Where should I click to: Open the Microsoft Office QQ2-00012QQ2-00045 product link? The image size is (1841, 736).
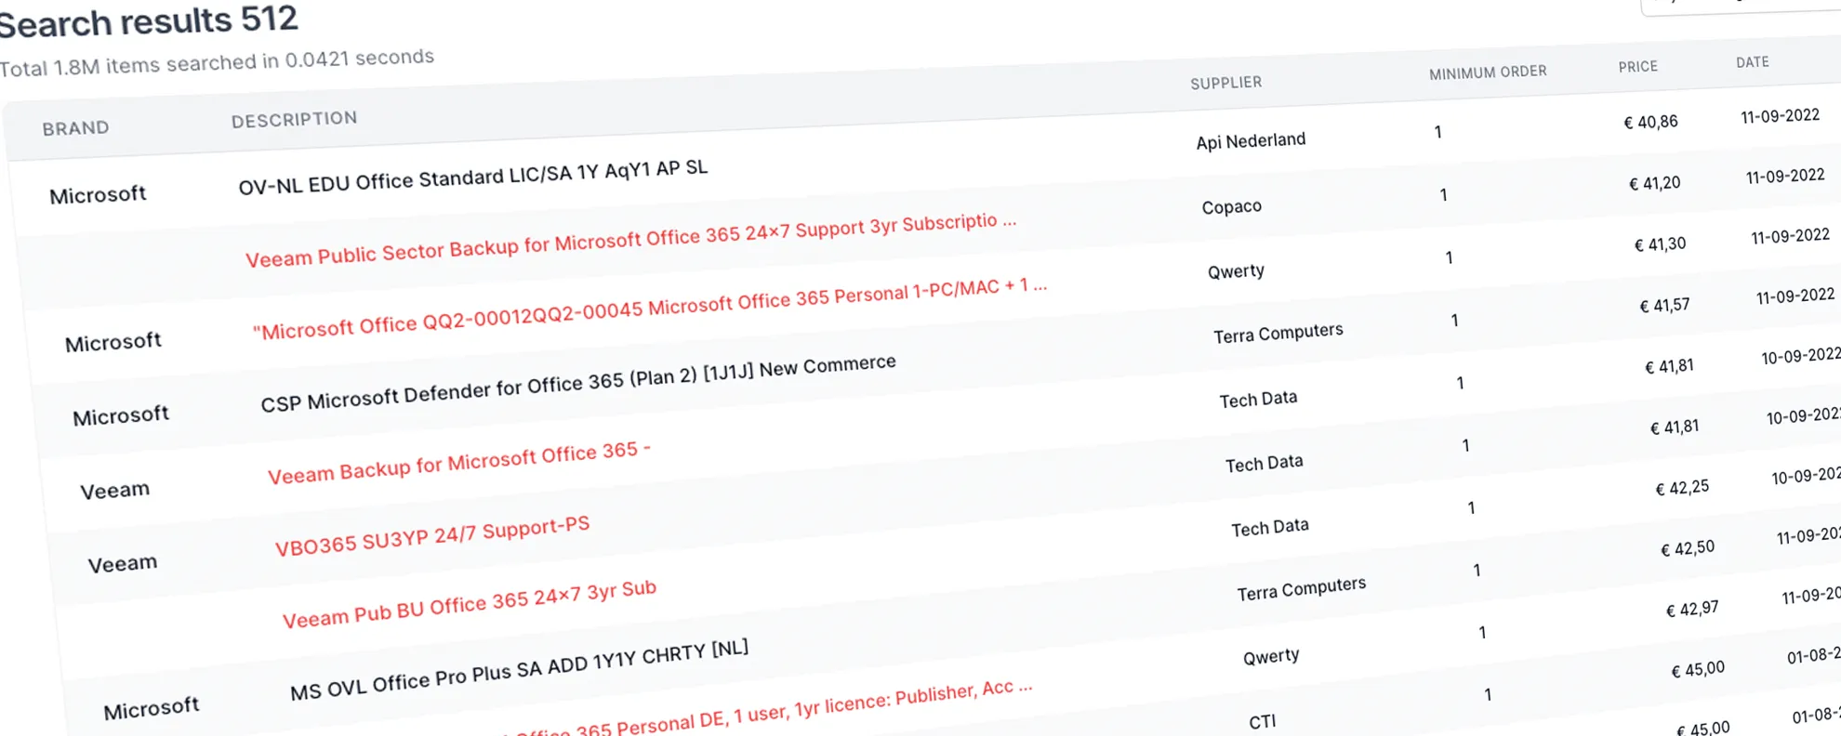[x=649, y=309]
